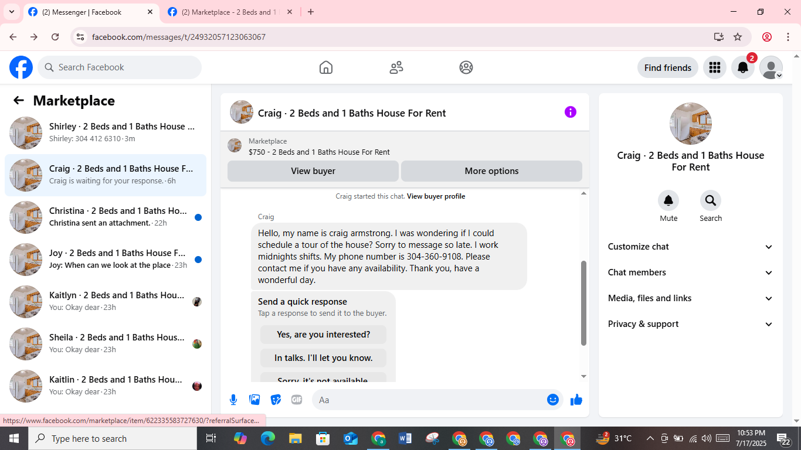Focus the Search Facebook field

point(120,67)
